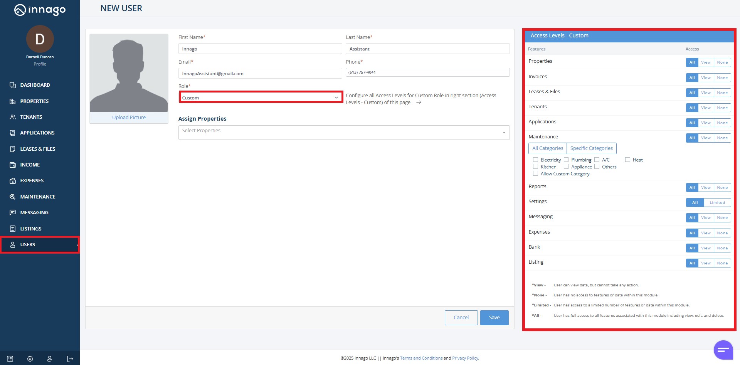Open settings gear icon at bottom left
This screenshot has width=740, height=365.
pyautogui.click(x=30, y=359)
